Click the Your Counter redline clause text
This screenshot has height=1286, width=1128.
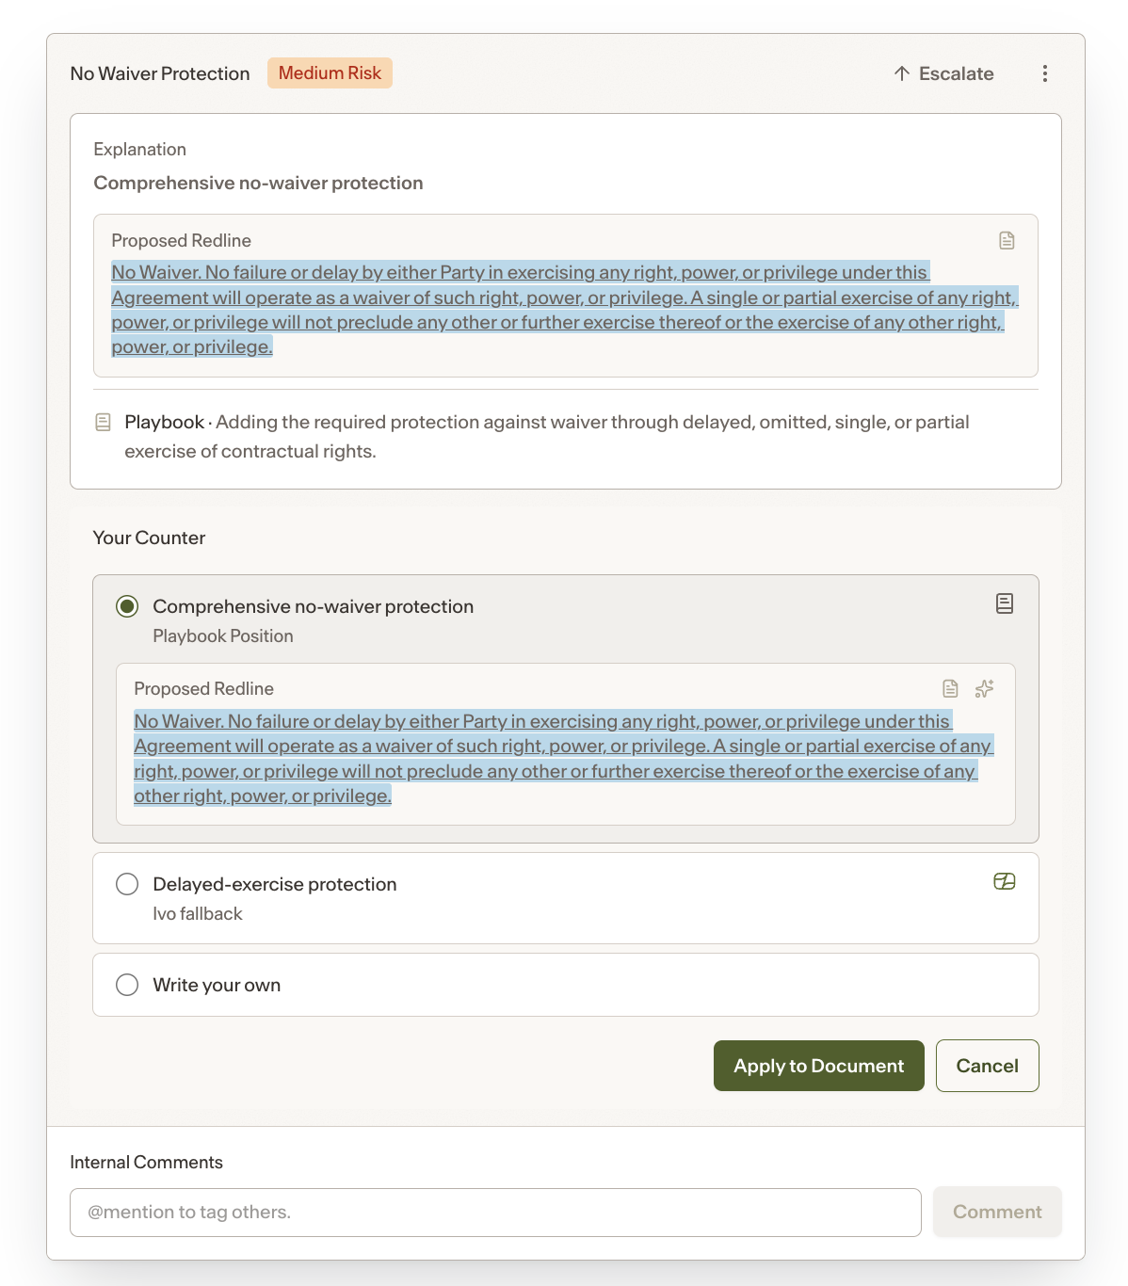[564, 759]
